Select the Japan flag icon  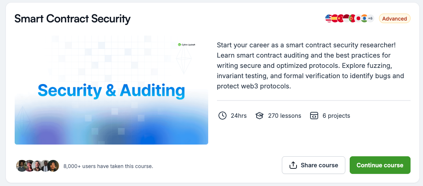tap(358, 18)
